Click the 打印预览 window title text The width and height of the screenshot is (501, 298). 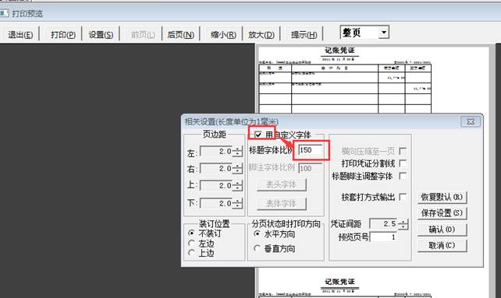tap(27, 14)
